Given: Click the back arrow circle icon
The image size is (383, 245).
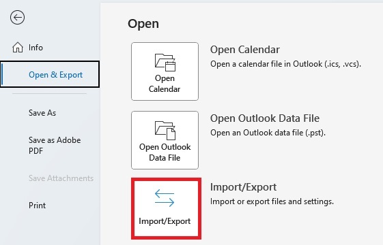Looking at the screenshot, I should [17, 18].
